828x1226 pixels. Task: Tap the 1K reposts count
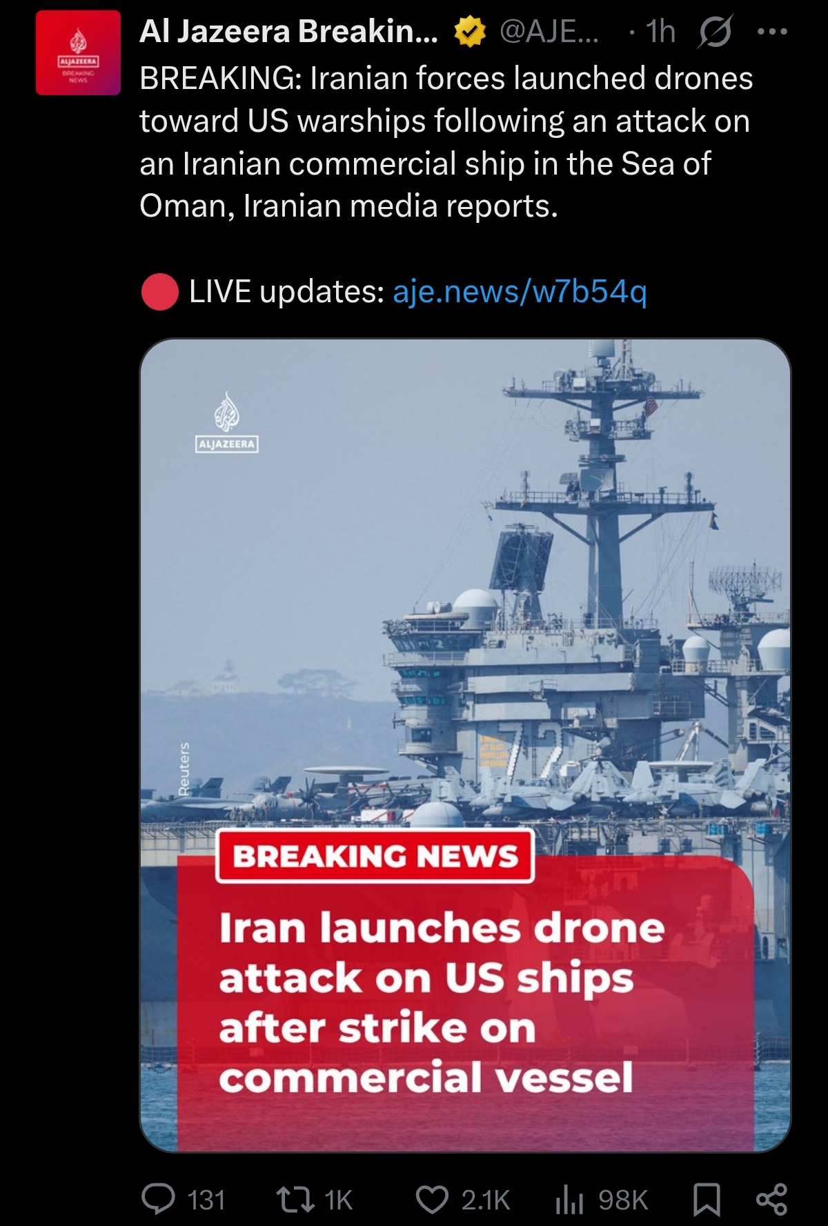[x=338, y=1200]
